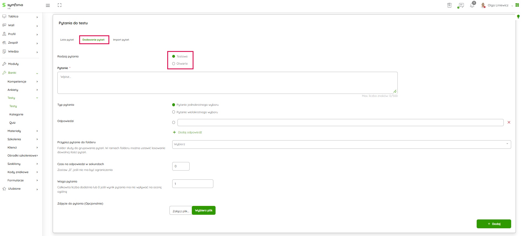Click the hamburger menu icon
Image resolution: width=523 pixels, height=236 pixels.
[x=48, y=6]
